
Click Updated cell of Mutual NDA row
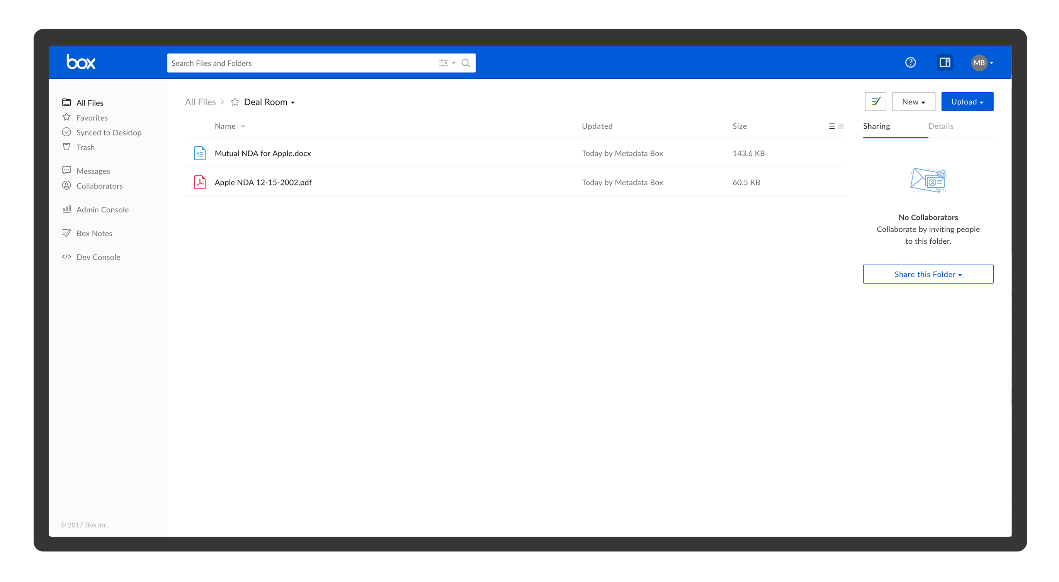pos(622,153)
